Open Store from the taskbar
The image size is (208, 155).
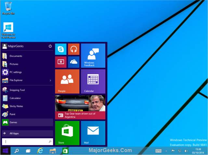[65, 151]
